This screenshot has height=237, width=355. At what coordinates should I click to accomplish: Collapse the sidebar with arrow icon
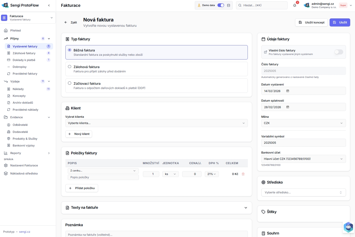click(49, 5)
